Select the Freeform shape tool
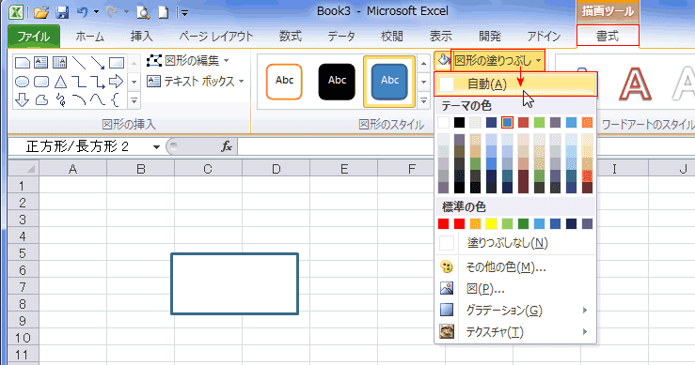695x365 pixels. point(41,100)
